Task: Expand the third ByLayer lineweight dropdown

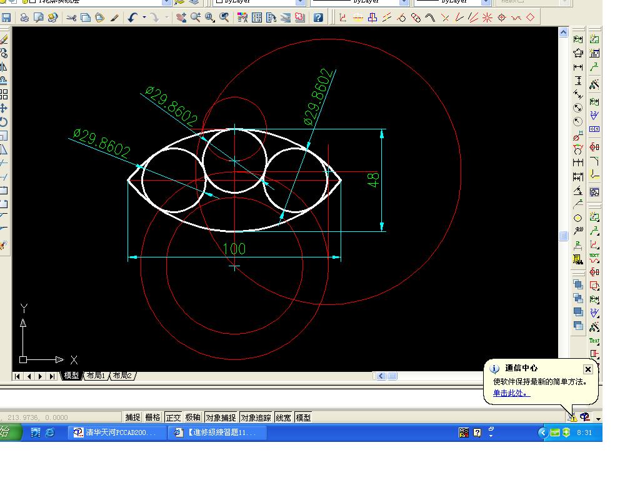Action: [x=486, y=2]
